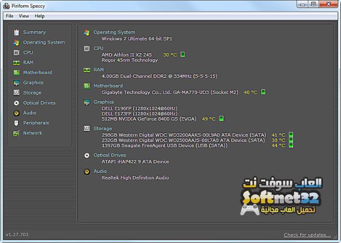Screen dimensions: 341x243
Task: Go to the RAM section in sidebar
Action: click(28, 62)
